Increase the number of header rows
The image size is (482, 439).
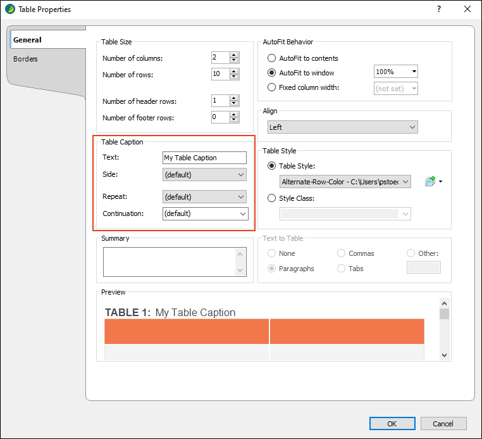point(234,98)
